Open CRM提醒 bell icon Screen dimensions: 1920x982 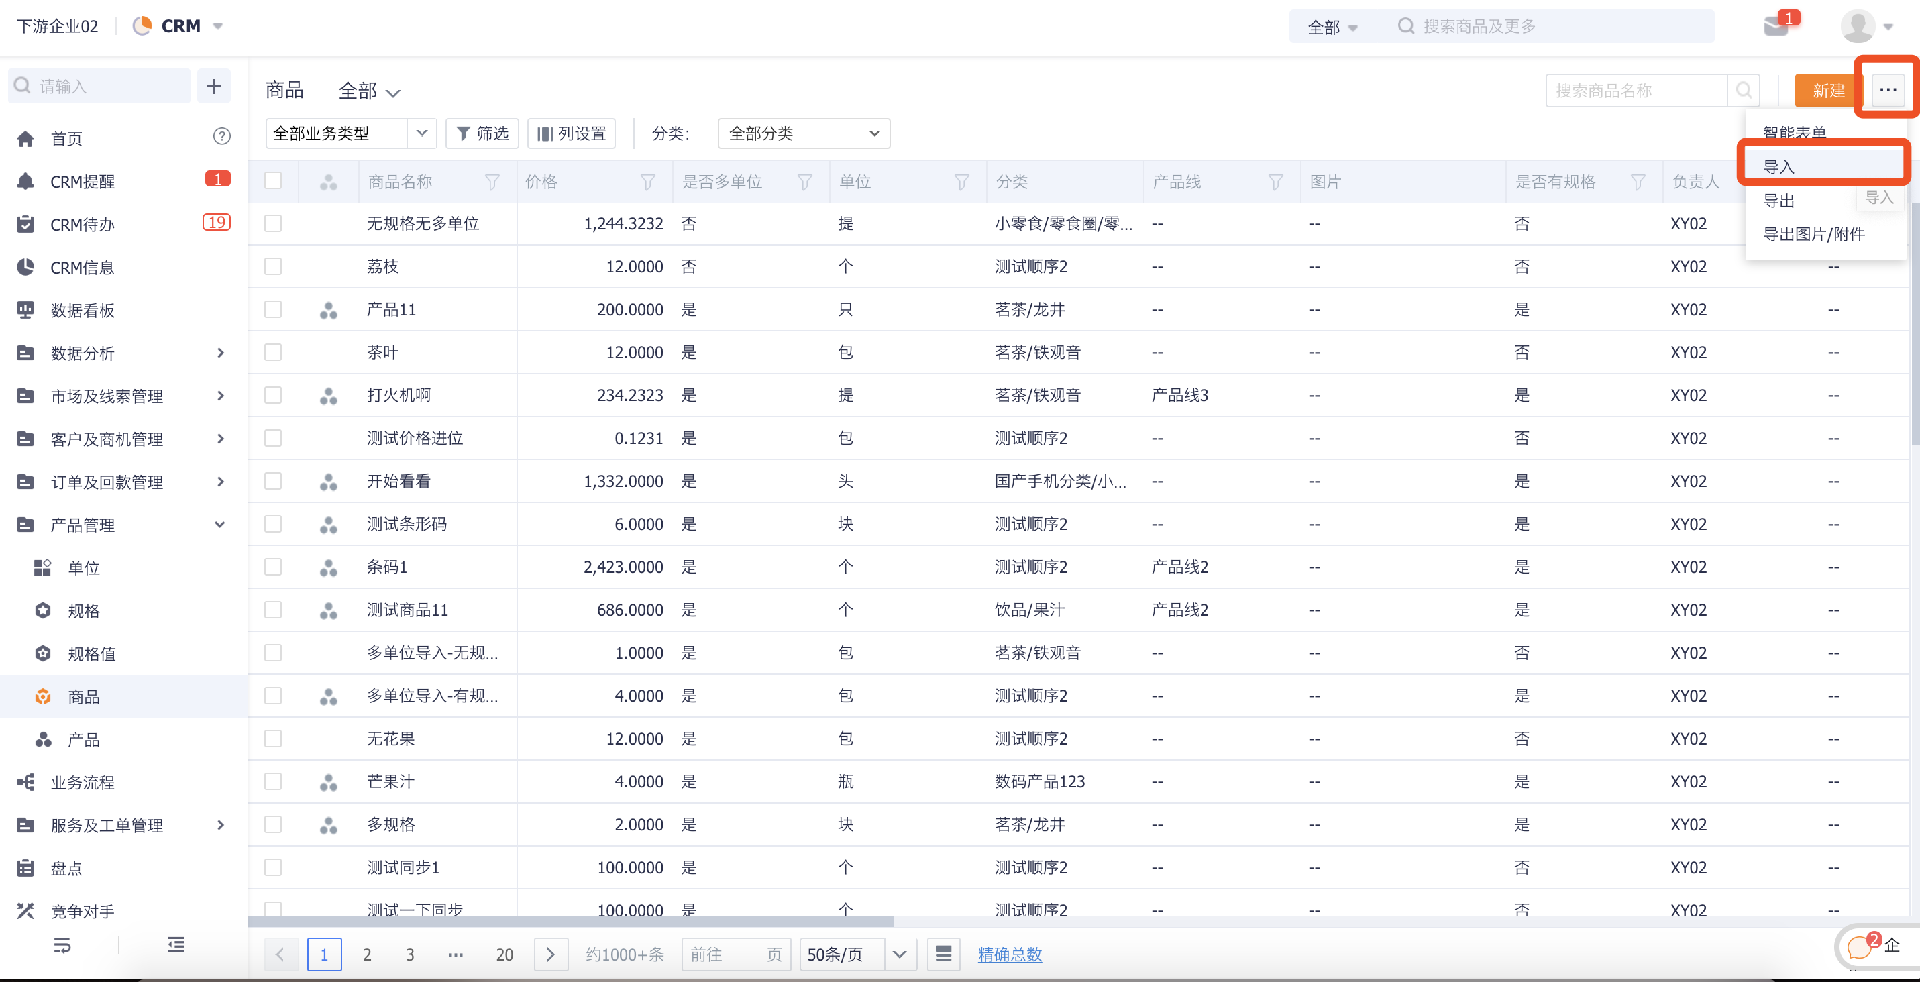25,181
